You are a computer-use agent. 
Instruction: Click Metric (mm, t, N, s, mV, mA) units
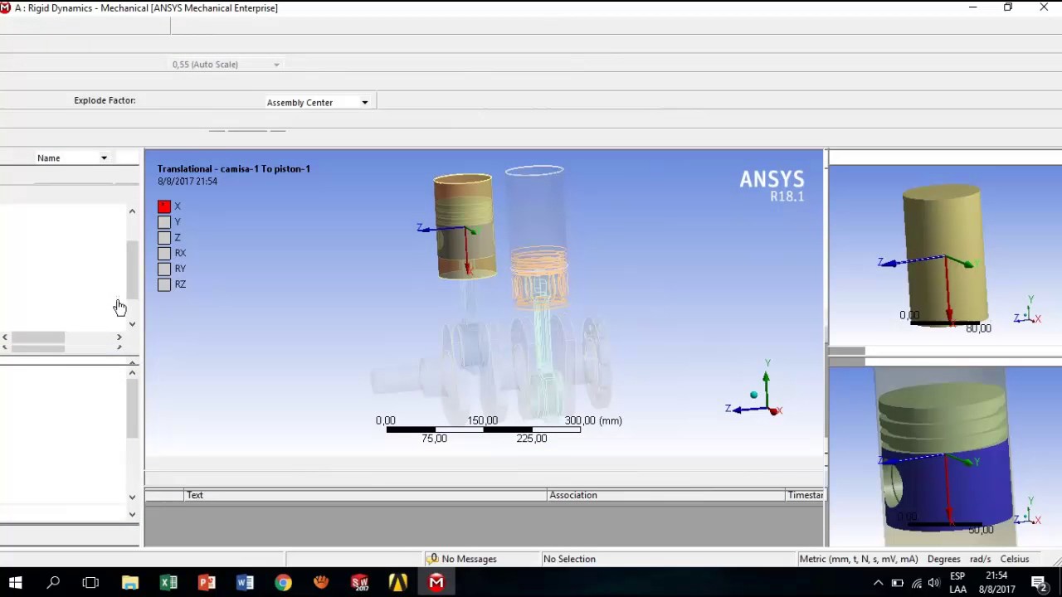[x=859, y=559]
